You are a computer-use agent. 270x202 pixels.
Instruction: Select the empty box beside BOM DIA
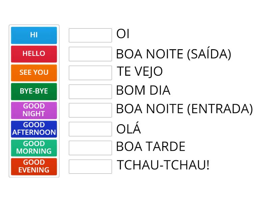90,91
